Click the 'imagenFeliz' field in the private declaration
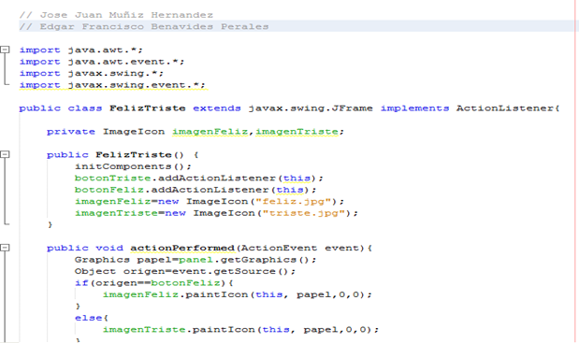 [x=210, y=132]
